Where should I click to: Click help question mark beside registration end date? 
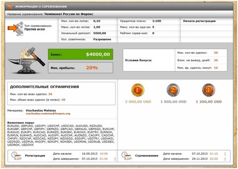point(115,159)
